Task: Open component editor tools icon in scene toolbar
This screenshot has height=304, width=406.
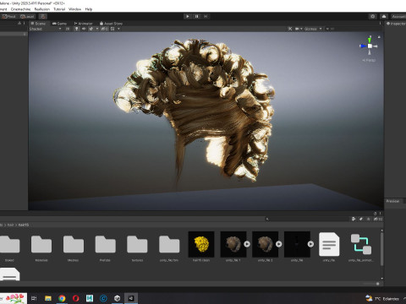Action: tap(290, 29)
